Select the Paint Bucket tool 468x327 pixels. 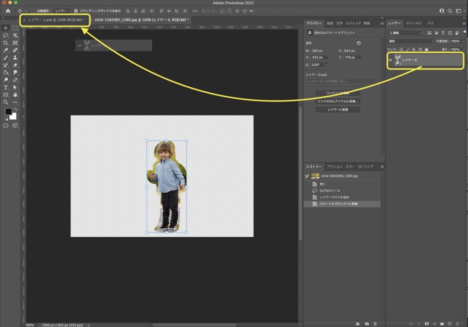(x=5, y=73)
